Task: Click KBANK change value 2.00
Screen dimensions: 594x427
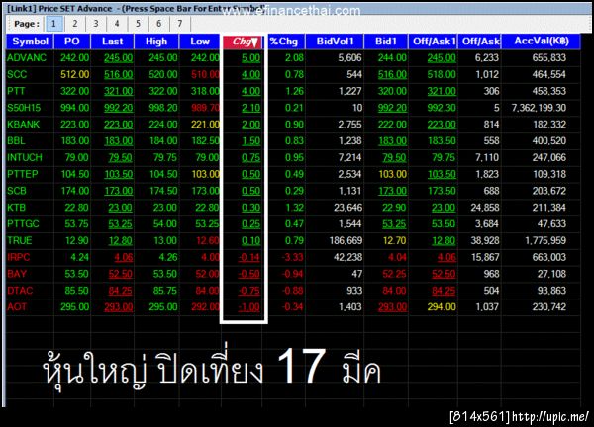Action: tap(251, 125)
